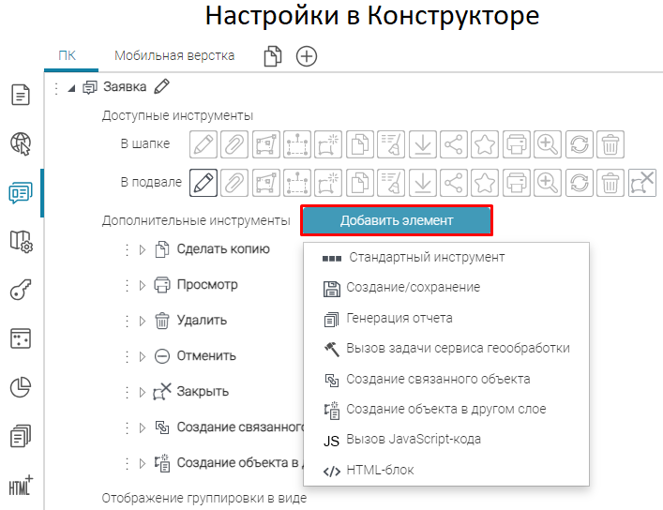This screenshot has width=663, height=510.
Task: Expand the Просмотр item arrow
Action: [x=143, y=285]
